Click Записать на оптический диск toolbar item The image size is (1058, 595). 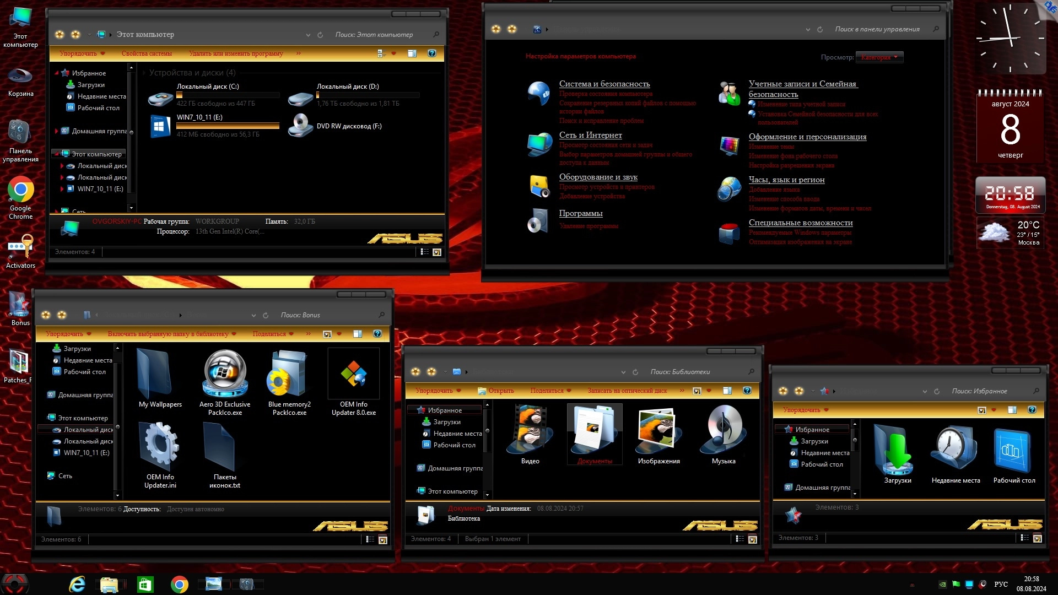627,391
